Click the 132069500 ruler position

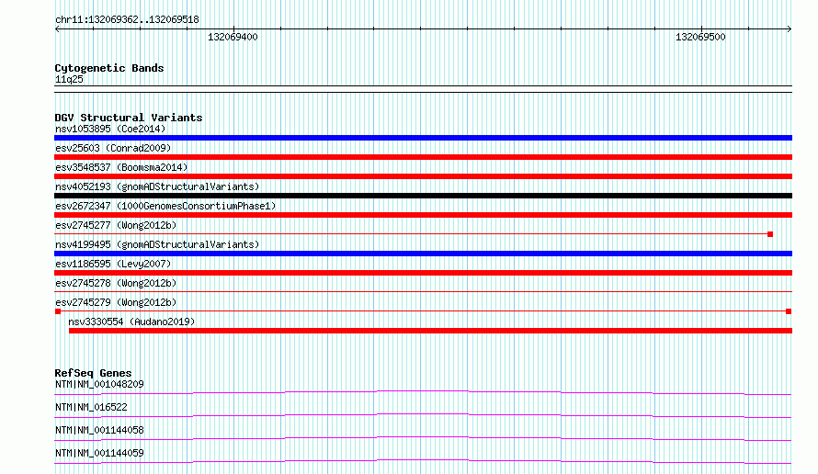(x=700, y=37)
